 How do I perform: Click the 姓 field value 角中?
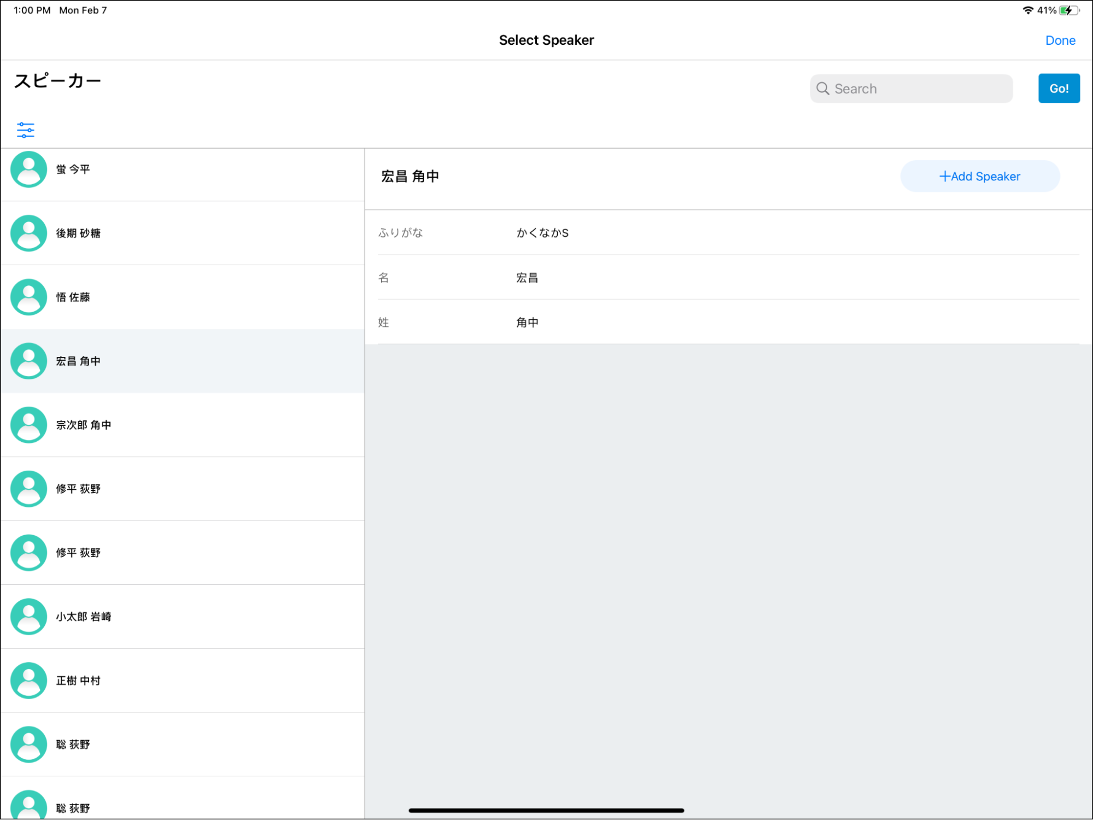527,323
